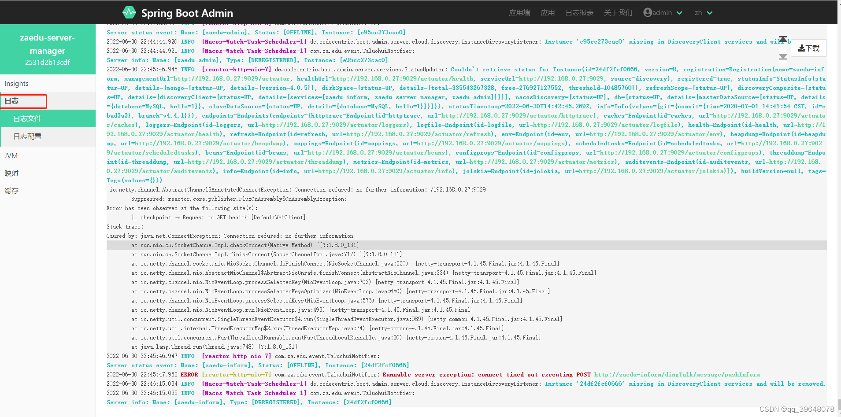Screen dimensions: 841x417
Task: Open 日志配置 sidebar item
Action: coord(48,137)
